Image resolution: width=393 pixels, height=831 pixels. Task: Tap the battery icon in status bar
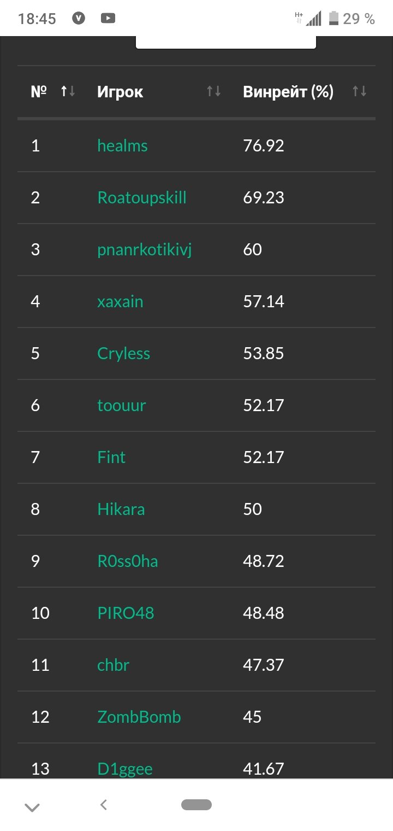click(x=334, y=19)
